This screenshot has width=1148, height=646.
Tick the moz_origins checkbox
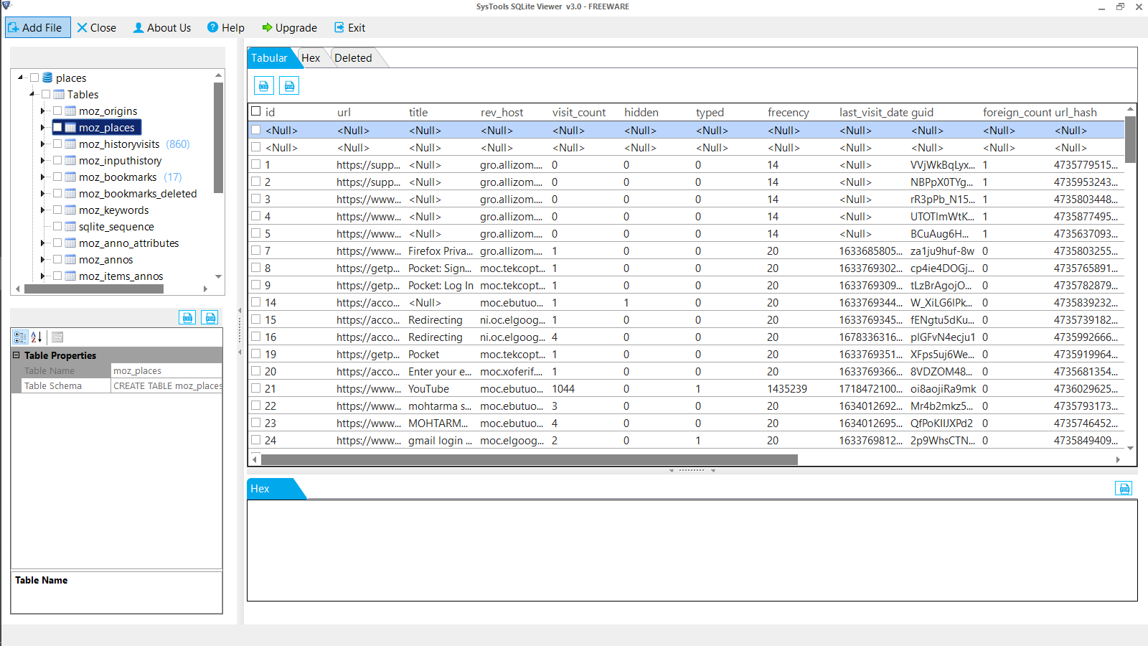point(57,111)
